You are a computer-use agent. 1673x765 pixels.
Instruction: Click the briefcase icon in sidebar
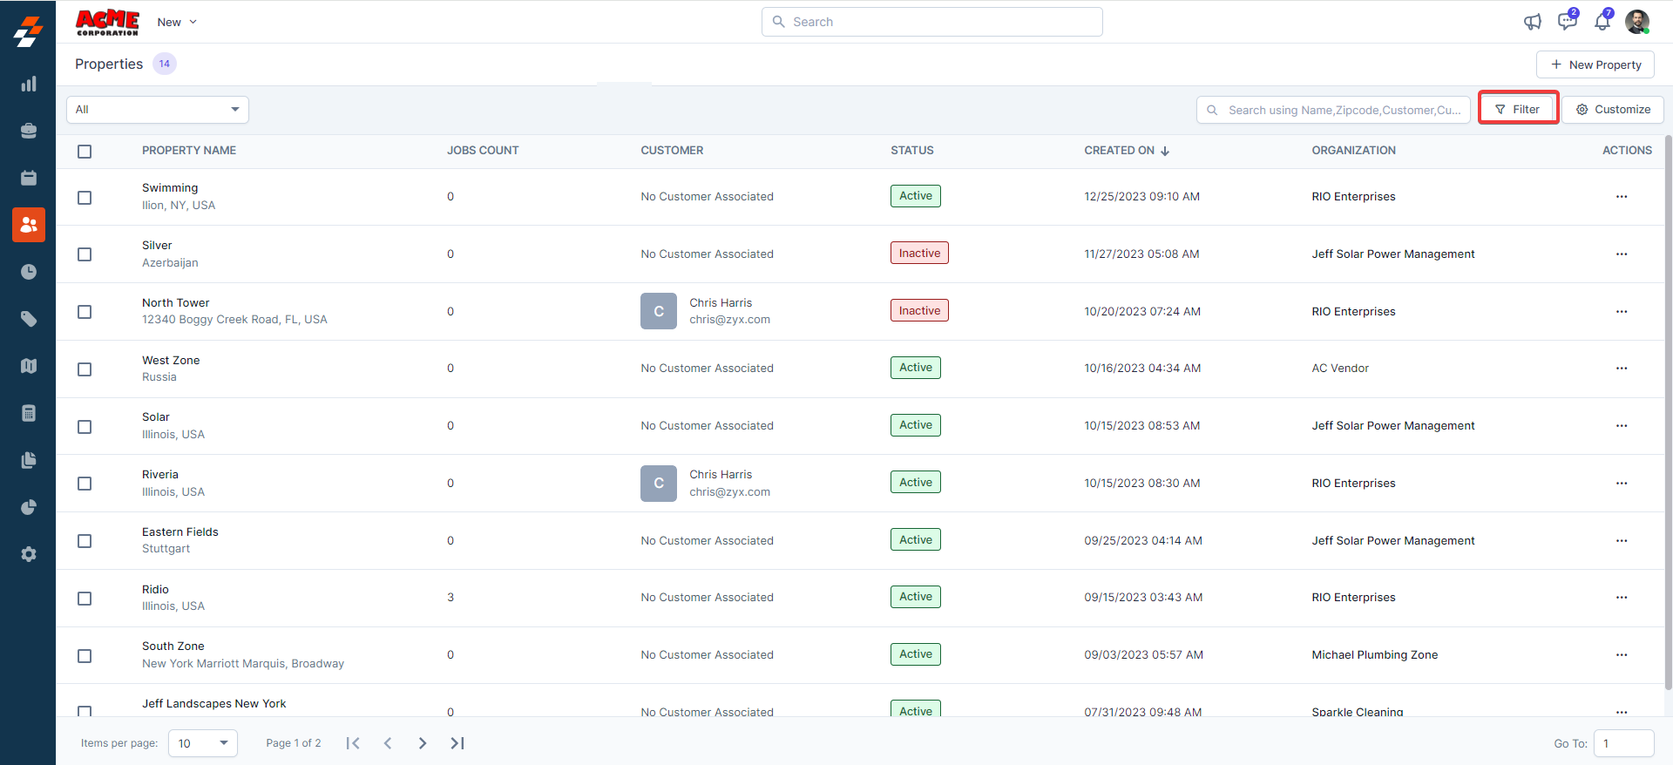pos(29,131)
